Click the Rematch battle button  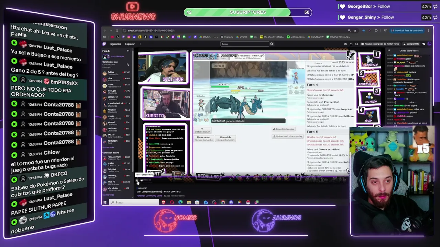[225, 138]
